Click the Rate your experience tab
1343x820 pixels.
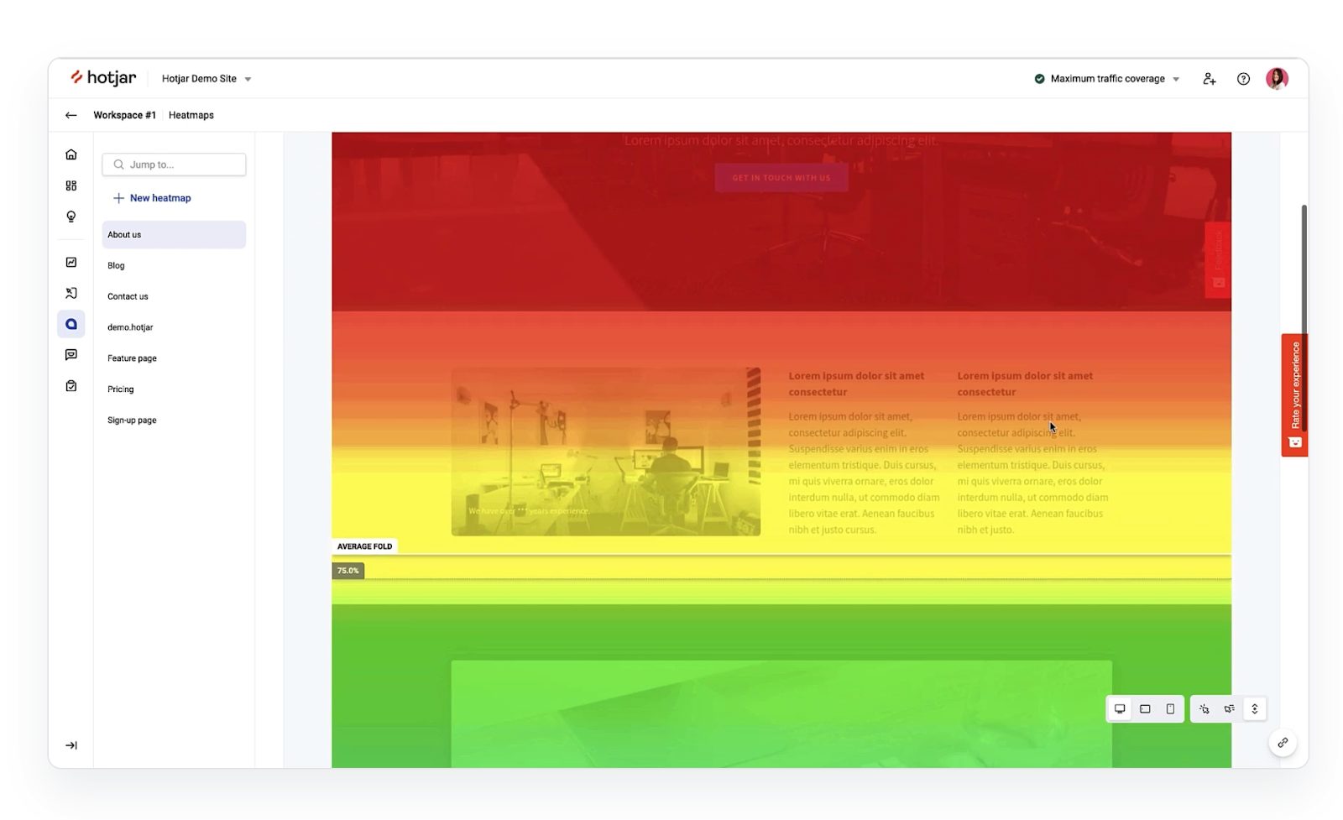pyautogui.click(x=1294, y=395)
